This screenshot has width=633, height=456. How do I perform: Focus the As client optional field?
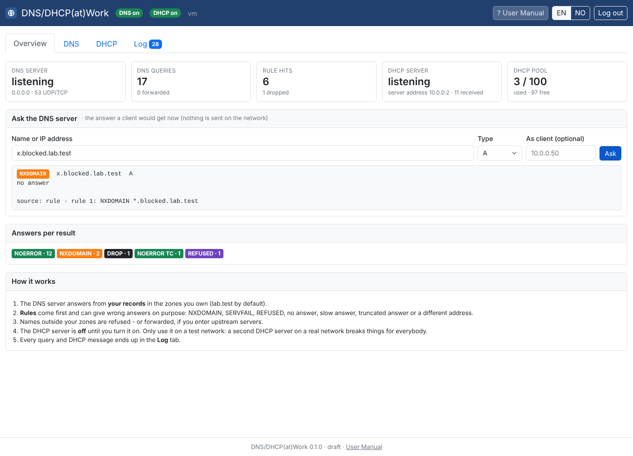tap(561, 153)
